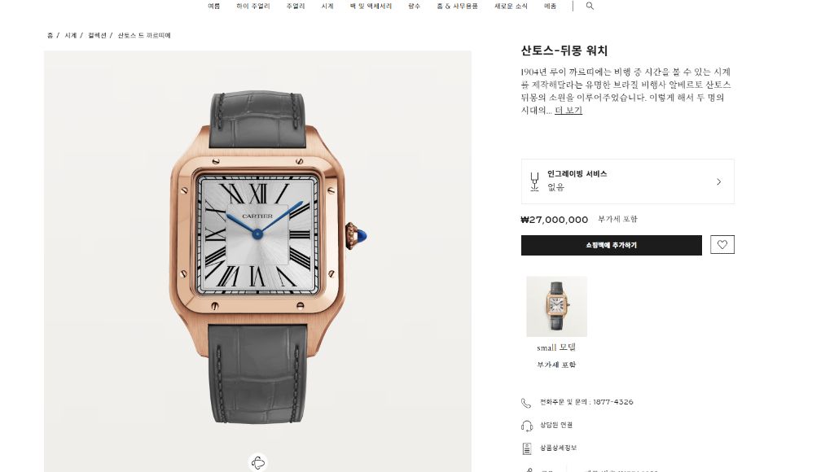
Task: Expand the 인그레이빙 서비스 chevron arrow
Action: coord(718,181)
